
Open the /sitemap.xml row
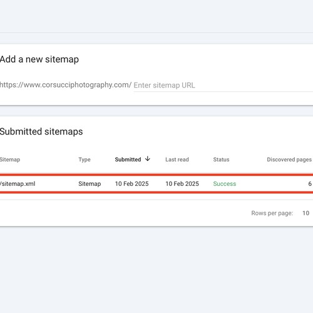156,183
